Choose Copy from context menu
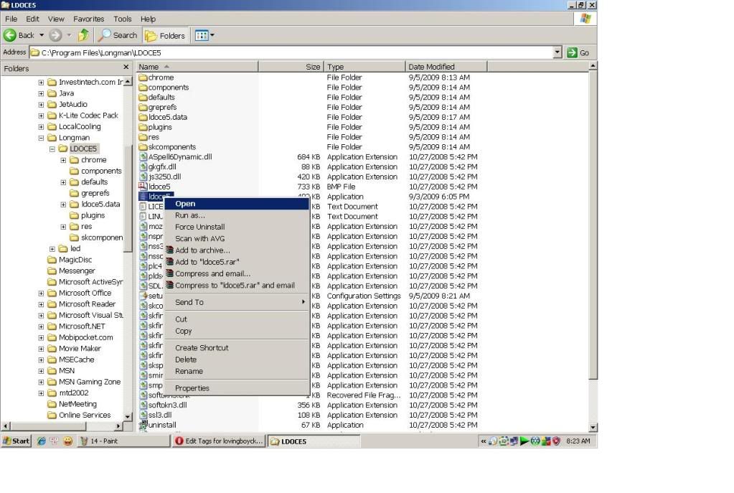 pyautogui.click(x=236, y=331)
